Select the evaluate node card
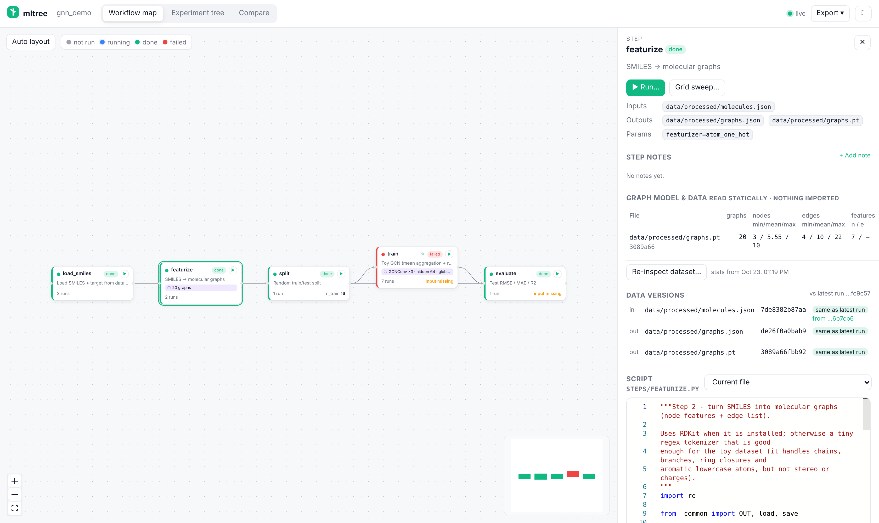 (525, 283)
